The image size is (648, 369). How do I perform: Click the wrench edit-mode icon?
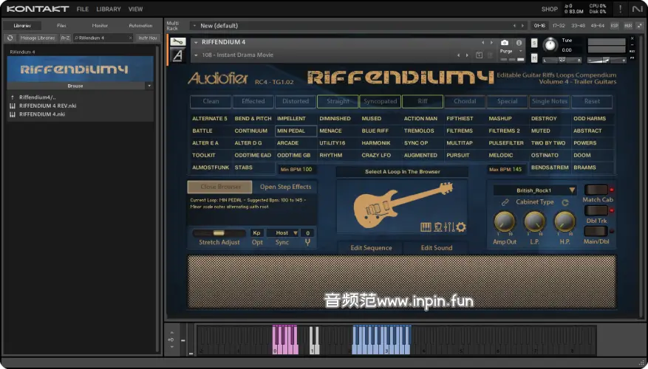177,42
